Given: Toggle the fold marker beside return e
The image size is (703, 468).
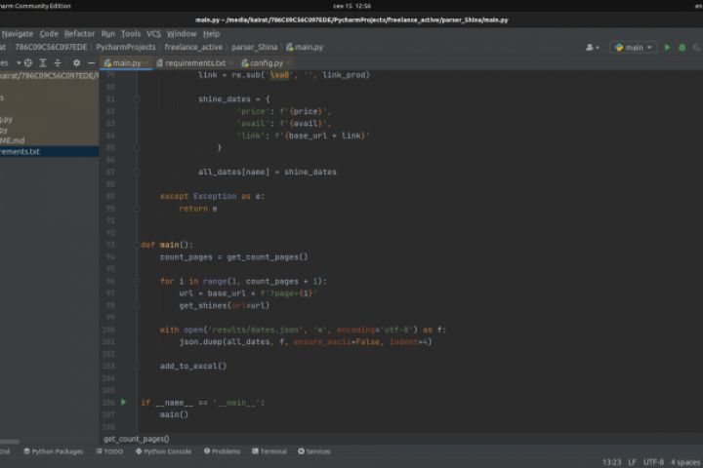Looking at the screenshot, I should point(138,209).
